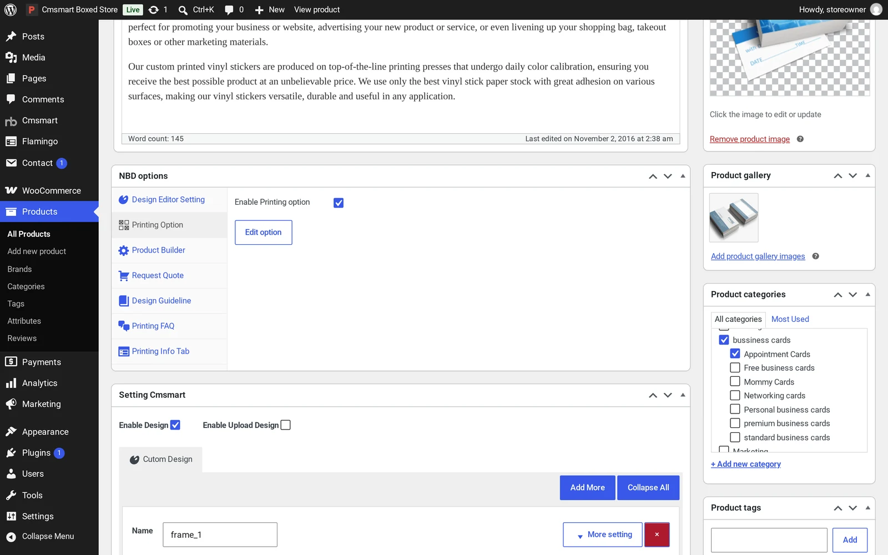
Task: Check the premium business cards category
Action: tap(735, 423)
